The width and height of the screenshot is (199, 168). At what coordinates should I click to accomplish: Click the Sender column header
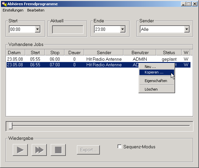[104, 52]
